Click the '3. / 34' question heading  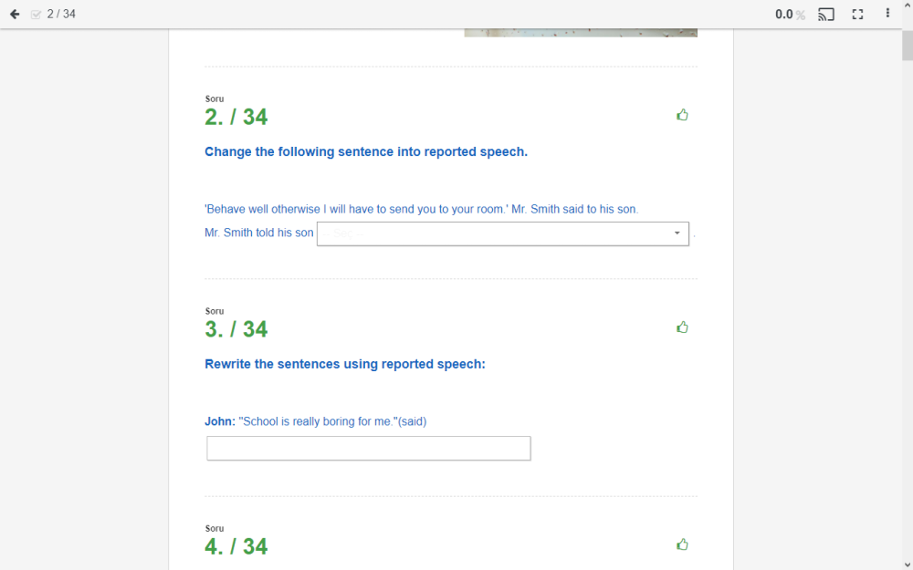(x=236, y=329)
